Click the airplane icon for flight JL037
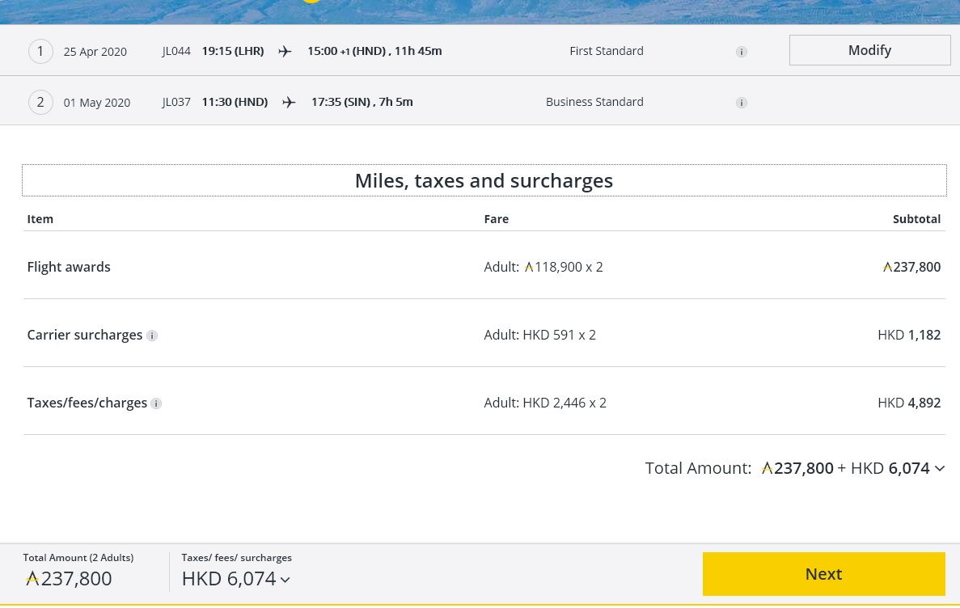 [x=289, y=102]
